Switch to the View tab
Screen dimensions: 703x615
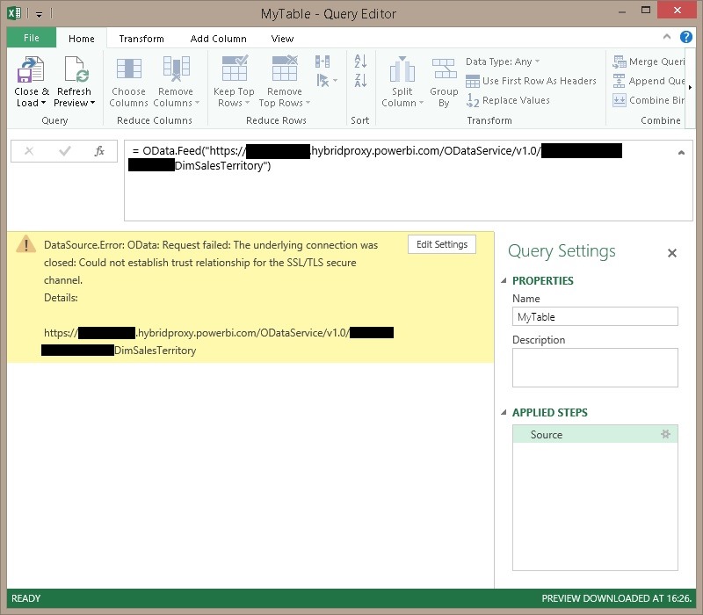282,39
